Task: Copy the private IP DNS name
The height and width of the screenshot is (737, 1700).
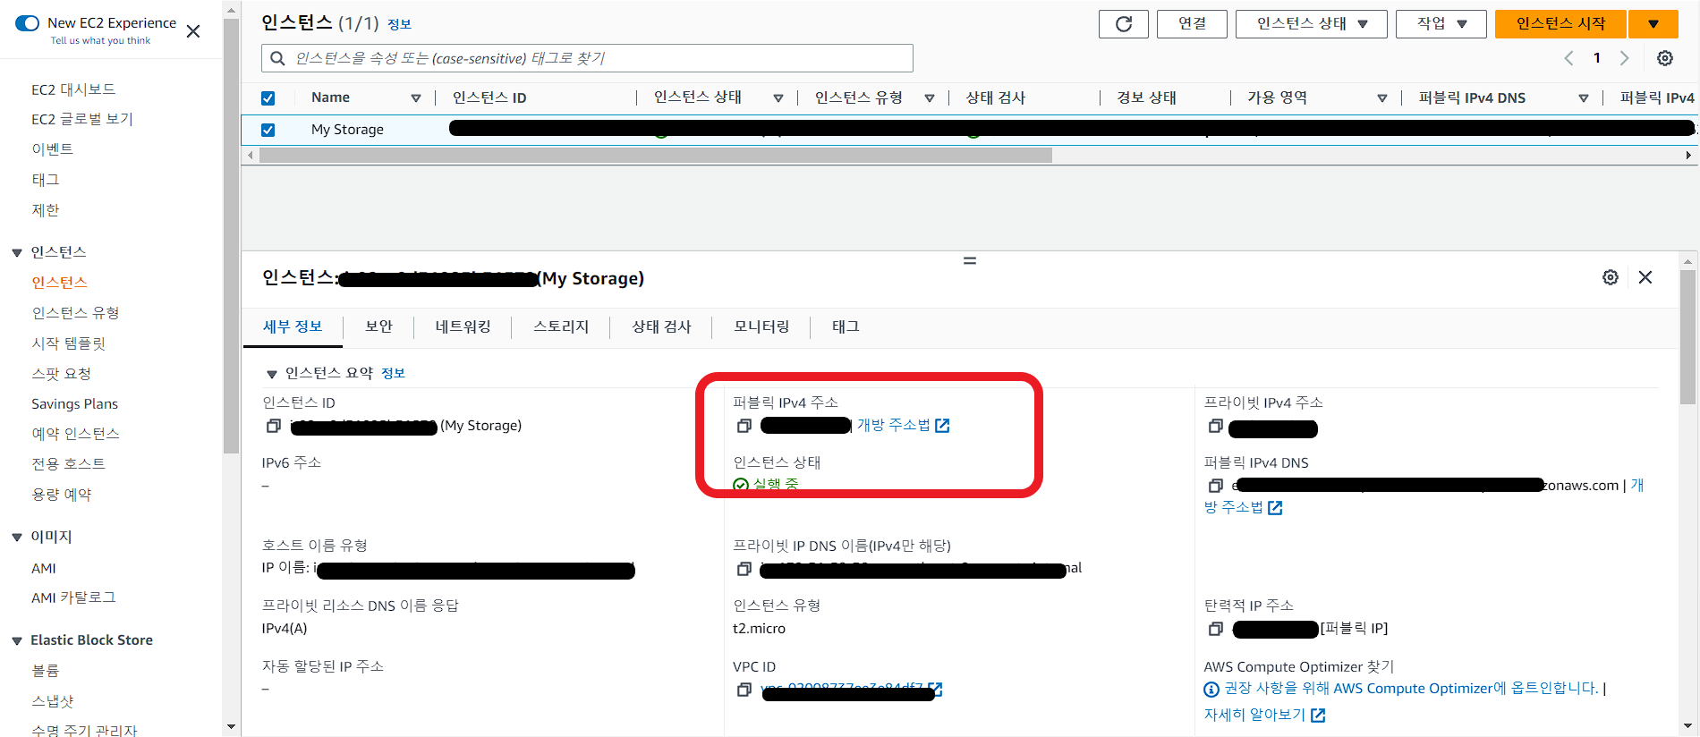Action: click(x=744, y=569)
